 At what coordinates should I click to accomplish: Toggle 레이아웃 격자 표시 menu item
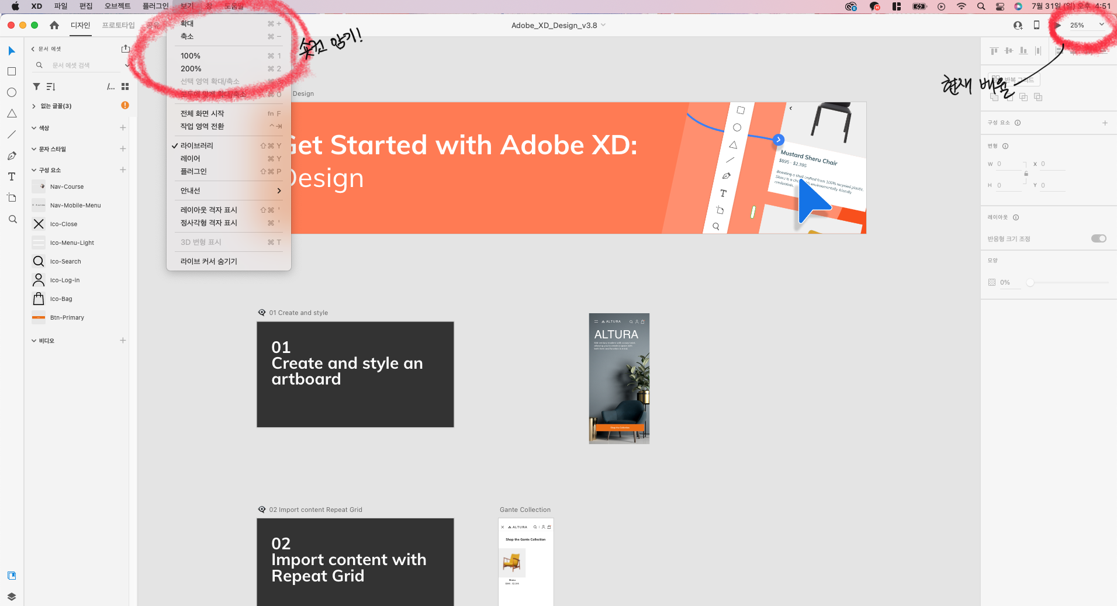[229, 210]
